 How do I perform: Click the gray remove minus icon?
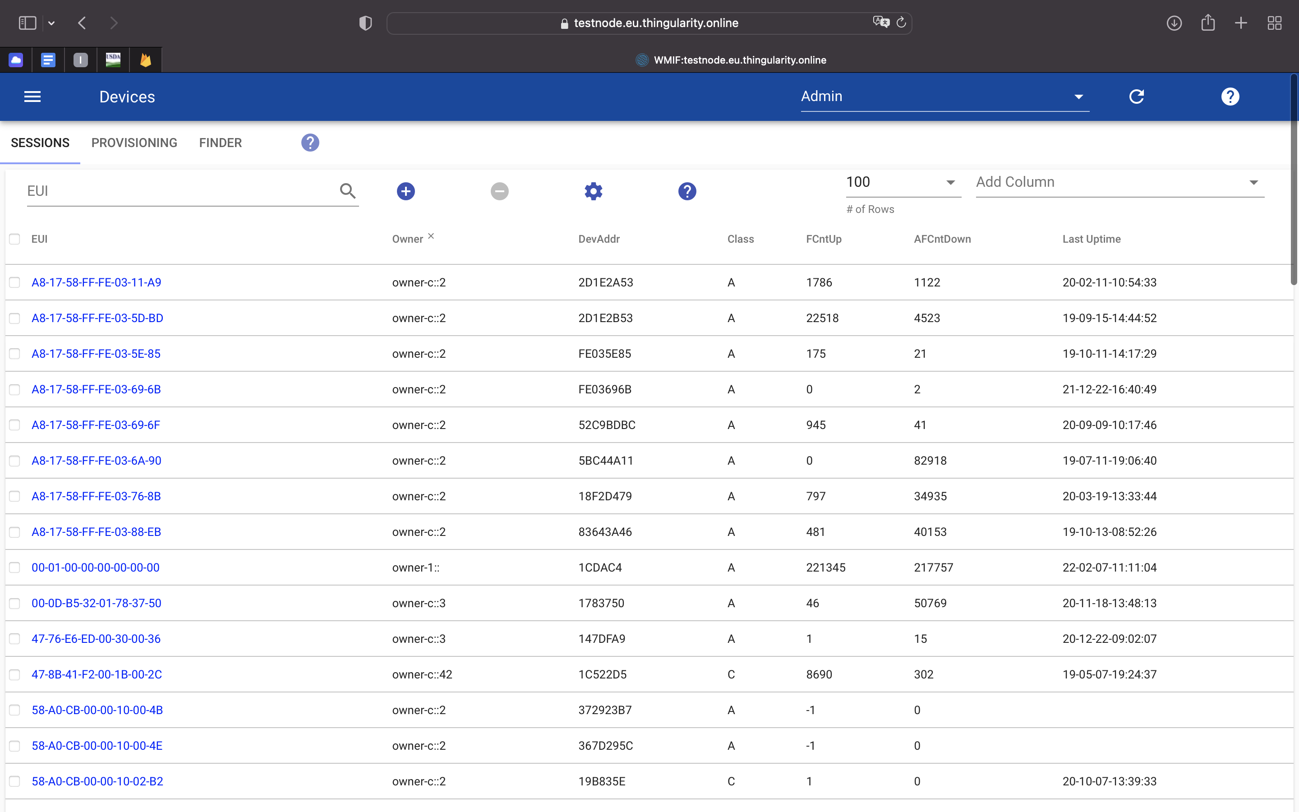tap(499, 191)
